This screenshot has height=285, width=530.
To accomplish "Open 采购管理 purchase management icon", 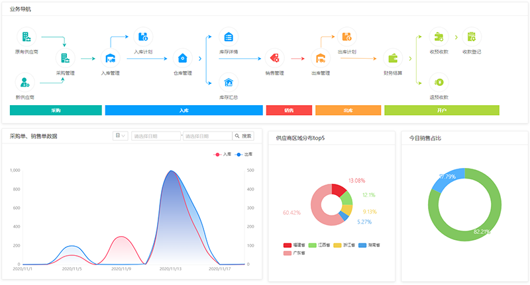I will click(65, 58).
